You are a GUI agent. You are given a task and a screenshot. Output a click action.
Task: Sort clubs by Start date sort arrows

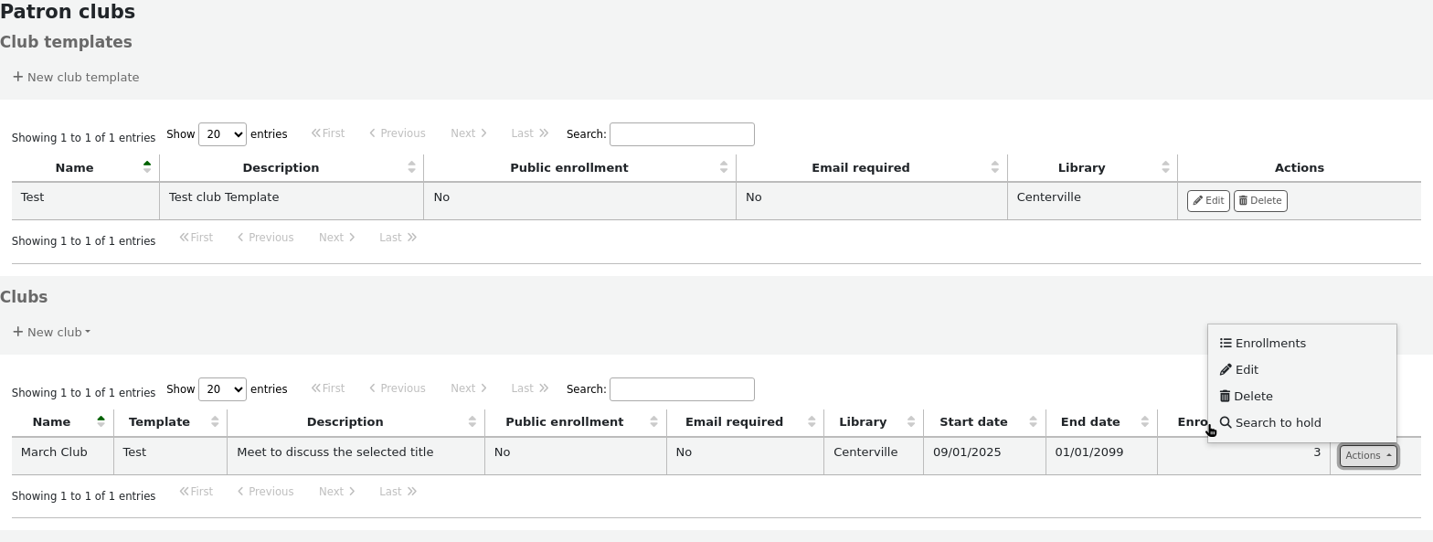(1033, 421)
